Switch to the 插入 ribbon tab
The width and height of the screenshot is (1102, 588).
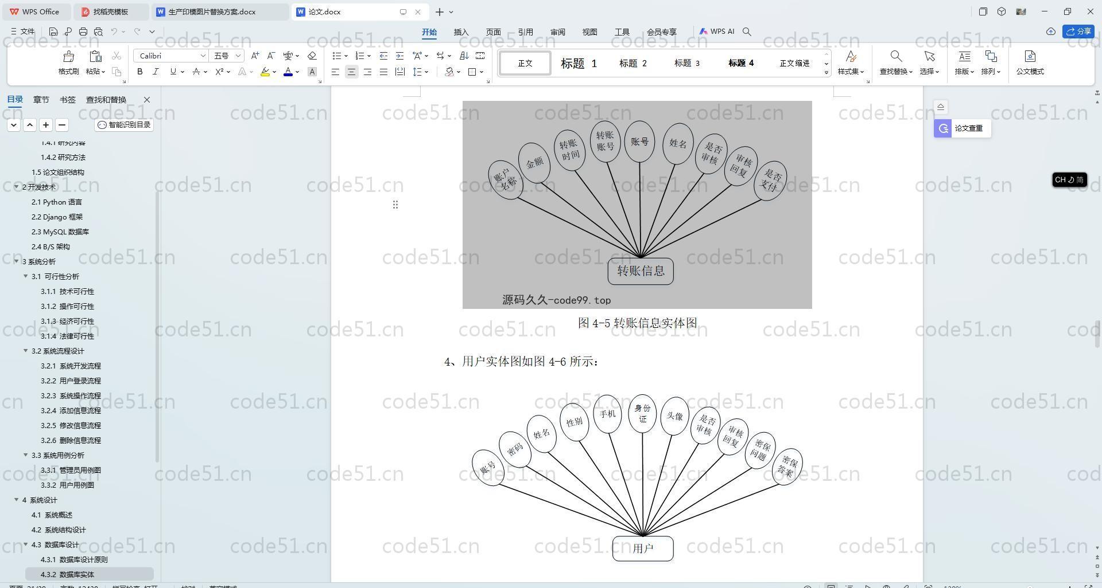pyautogui.click(x=461, y=32)
